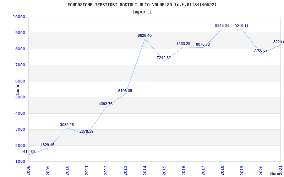Select the 3089.25 data label
The width and height of the screenshot is (284, 177).
pyautogui.click(x=67, y=125)
